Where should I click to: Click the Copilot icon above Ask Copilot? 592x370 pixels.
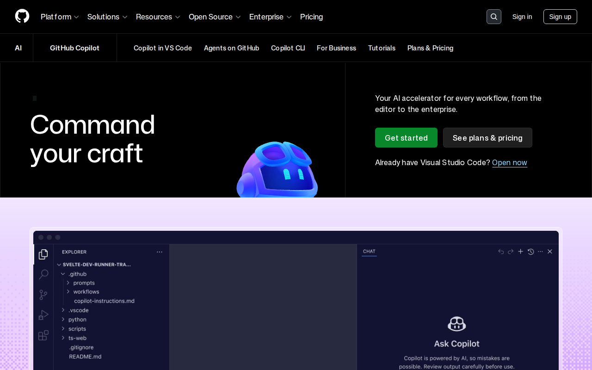(456, 324)
